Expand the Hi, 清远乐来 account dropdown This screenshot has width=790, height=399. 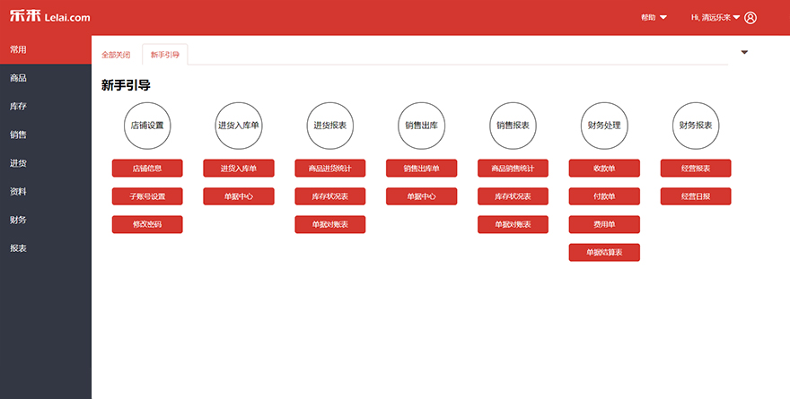(x=715, y=18)
